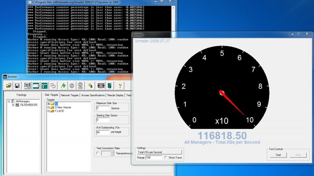314x176 pixels.
Task: Select the D:New Volume label
Action: (63, 107)
